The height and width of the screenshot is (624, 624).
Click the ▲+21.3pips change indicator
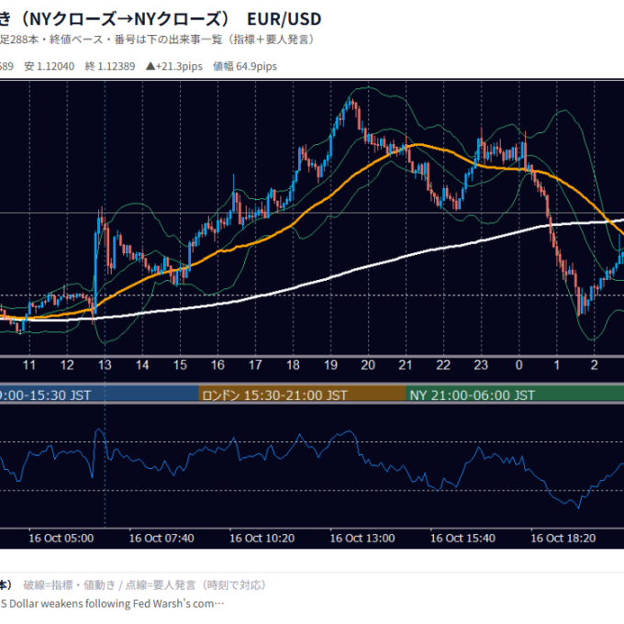click(174, 66)
